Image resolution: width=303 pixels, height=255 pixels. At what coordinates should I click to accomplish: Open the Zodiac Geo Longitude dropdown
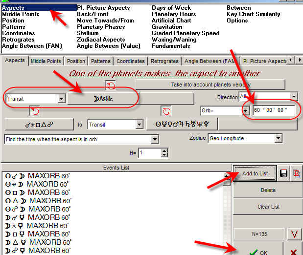278,139
